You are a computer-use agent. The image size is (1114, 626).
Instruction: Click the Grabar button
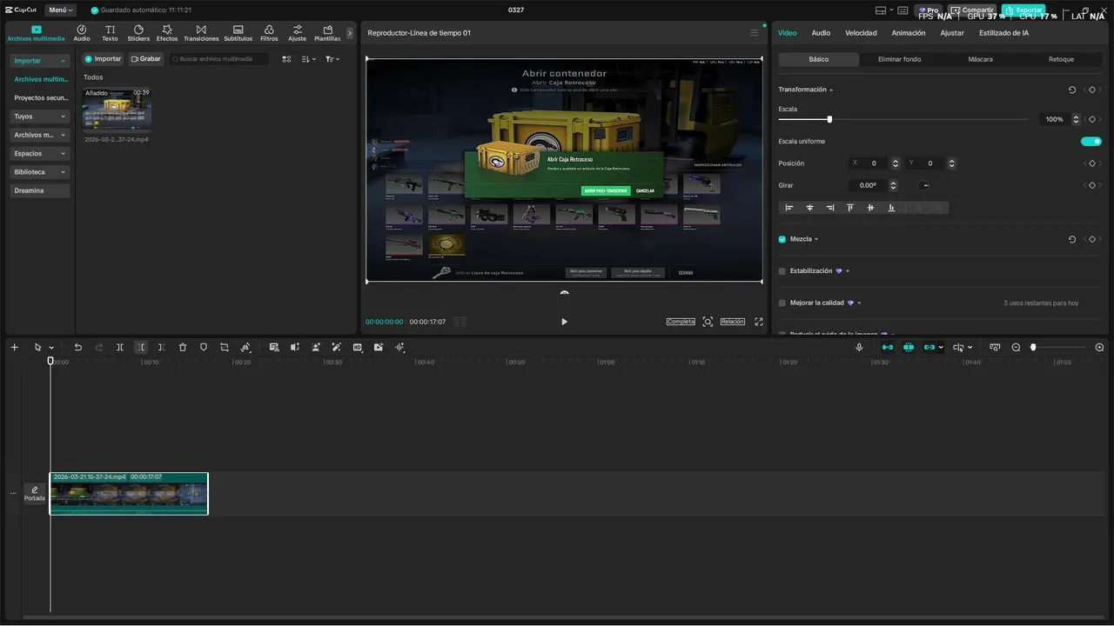[x=146, y=59]
